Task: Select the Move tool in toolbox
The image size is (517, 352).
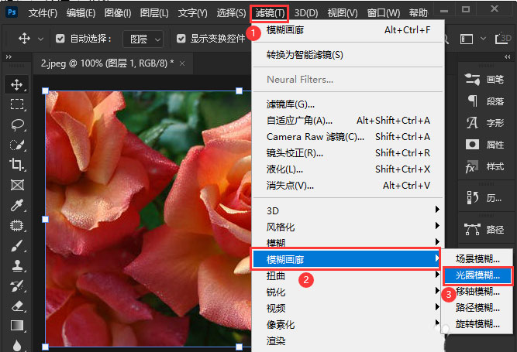Action: (16, 84)
